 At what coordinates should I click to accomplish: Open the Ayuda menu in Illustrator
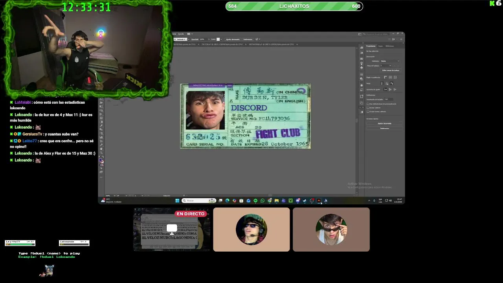[x=181, y=34]
